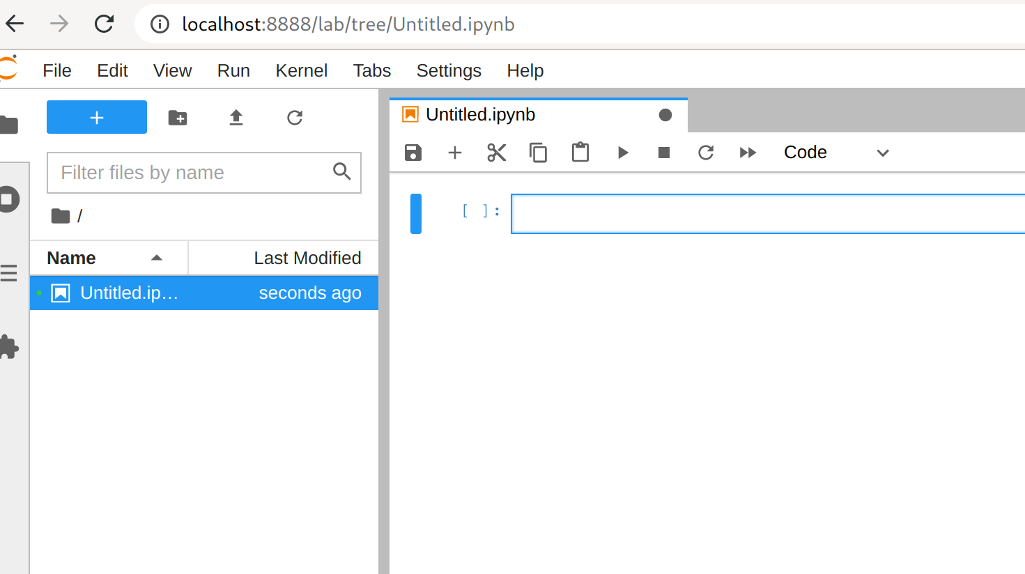Image resolution: width=1025 pixels, height=574 pixels.
Task: Insert a cell below with plus icon
Action: point(455,153)
